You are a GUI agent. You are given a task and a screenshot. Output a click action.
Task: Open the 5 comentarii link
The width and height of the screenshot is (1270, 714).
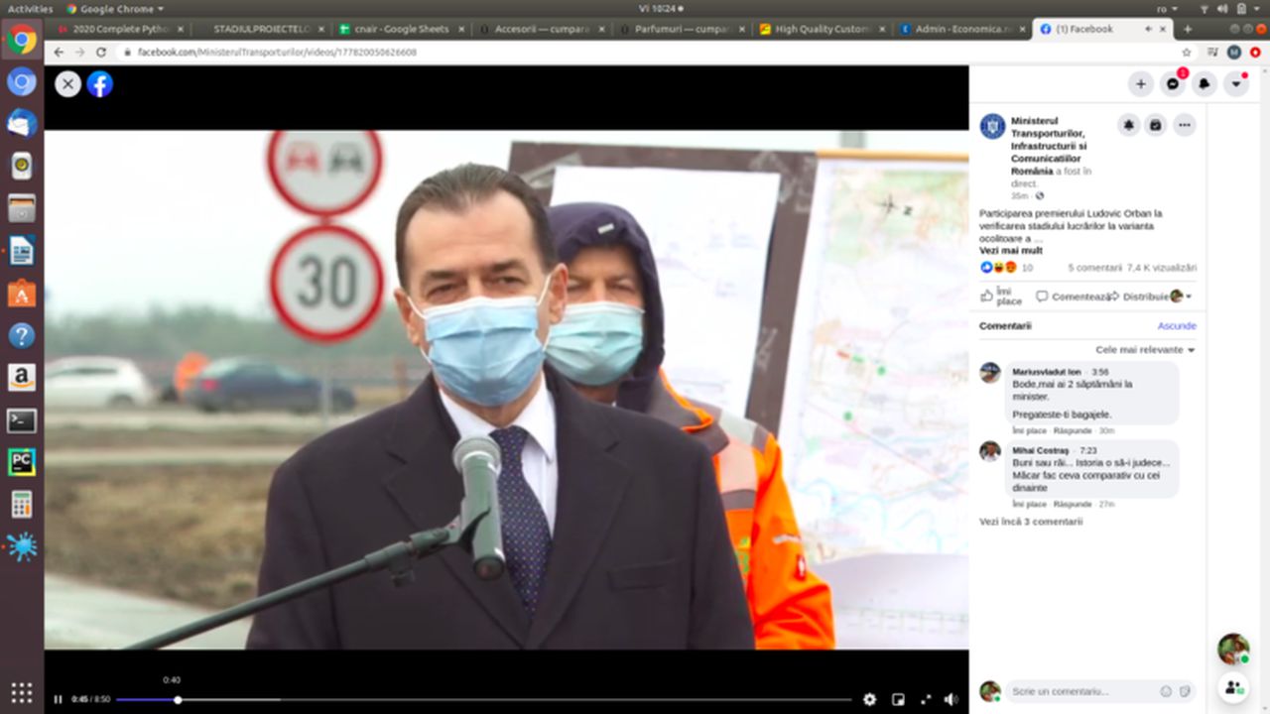(x=1094, y=268)
